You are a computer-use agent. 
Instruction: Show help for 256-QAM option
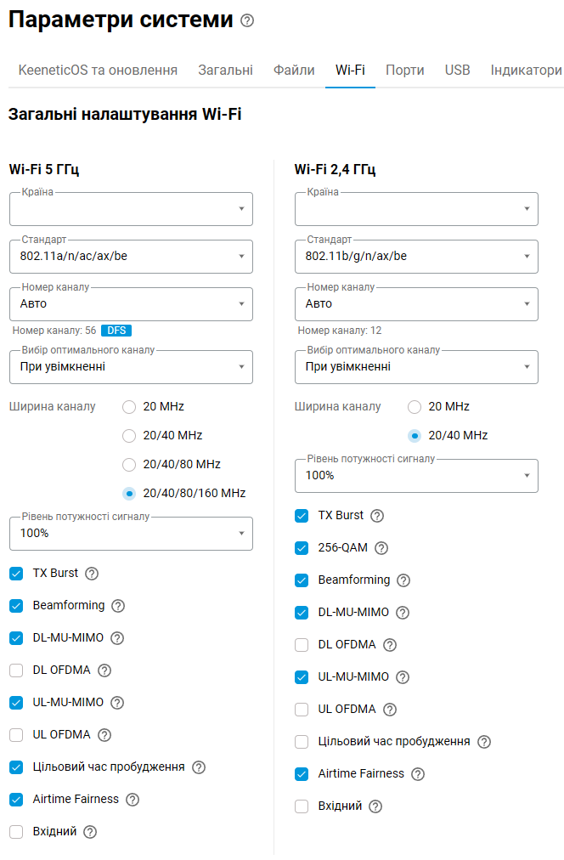[381, 548]
